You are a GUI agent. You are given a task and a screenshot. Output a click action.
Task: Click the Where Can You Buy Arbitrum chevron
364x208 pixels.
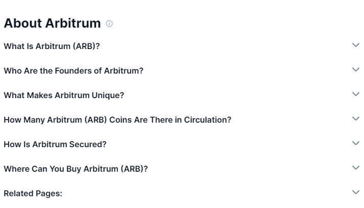click(356, 168)
